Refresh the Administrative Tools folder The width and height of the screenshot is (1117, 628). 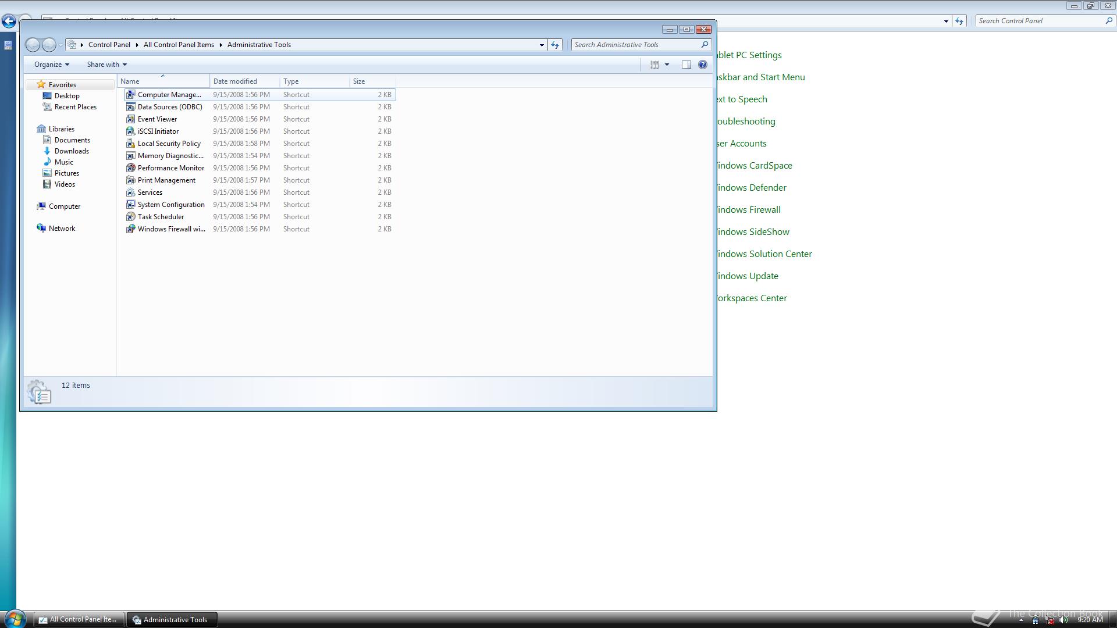tap(555, 45)
